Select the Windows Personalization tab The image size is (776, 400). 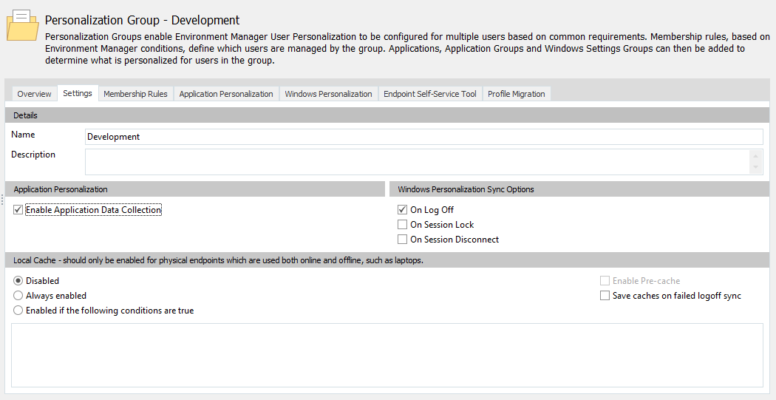pyautogui.click(x=328, y=94)
